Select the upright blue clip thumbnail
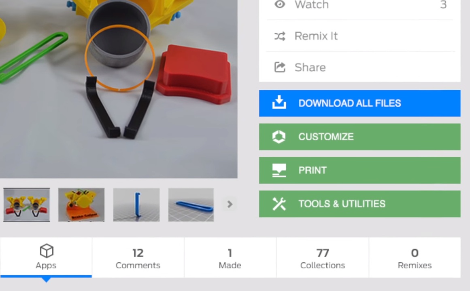Image resolution: width=470 pixels, height=291 pixels. pos(136,205)
